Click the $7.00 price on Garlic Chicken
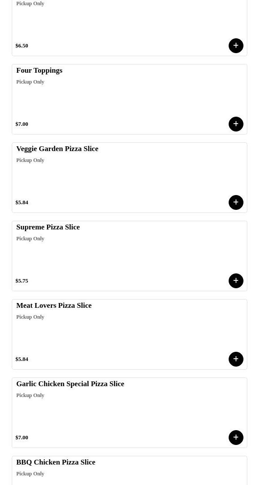This screenshot has height=485, width=263. (22, 438)
